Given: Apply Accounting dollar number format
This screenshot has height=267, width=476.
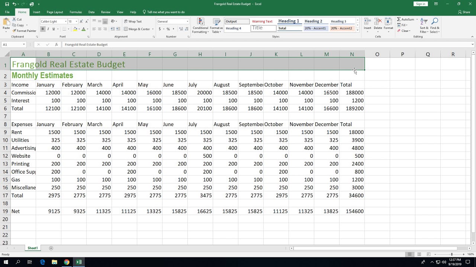Looking at the screenshot, I should pyautogui.click(x=160, y=29).
